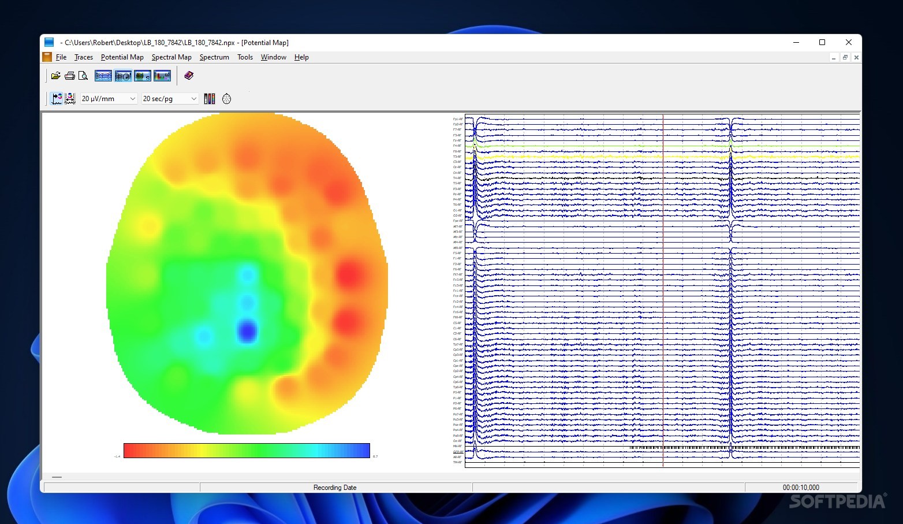Open the 20 µV/mm sensitivity dropdown

[x=109, y=99]
